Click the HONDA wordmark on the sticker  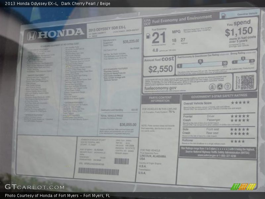[61, 33]
